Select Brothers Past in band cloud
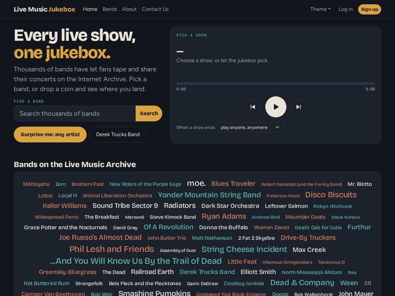 click(x=88, y=184)
